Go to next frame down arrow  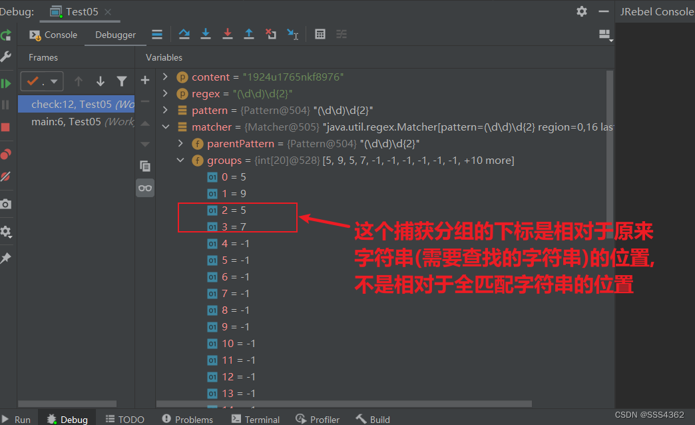pyautogui.click(x=101, y=81)
